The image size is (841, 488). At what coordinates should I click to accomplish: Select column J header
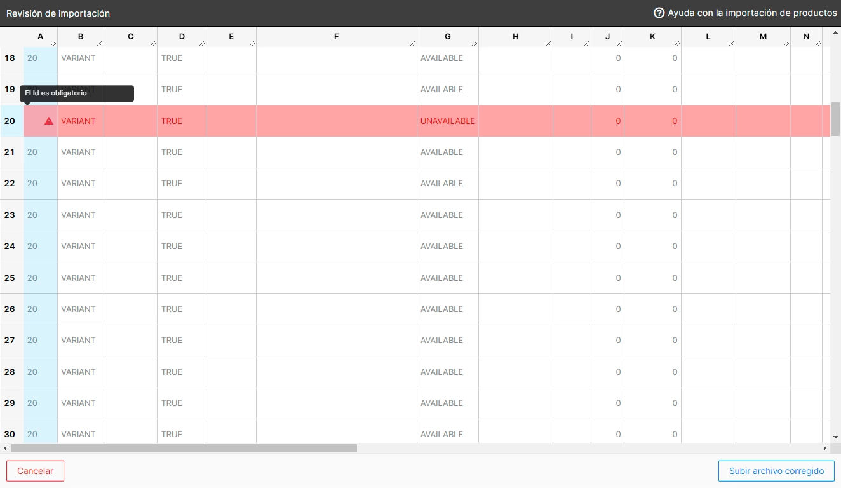click(x=608, y=37)
